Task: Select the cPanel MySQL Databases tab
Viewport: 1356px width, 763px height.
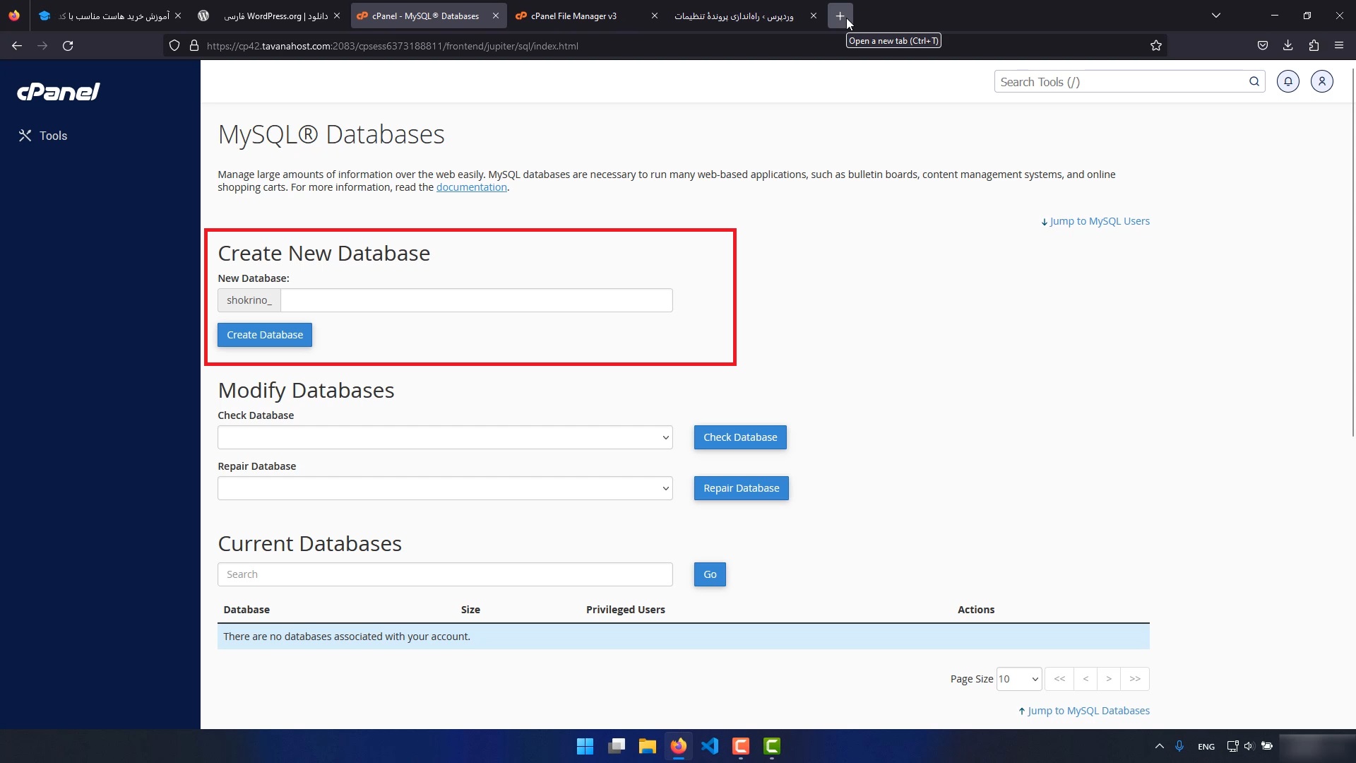Action: (x=428, y=16)
